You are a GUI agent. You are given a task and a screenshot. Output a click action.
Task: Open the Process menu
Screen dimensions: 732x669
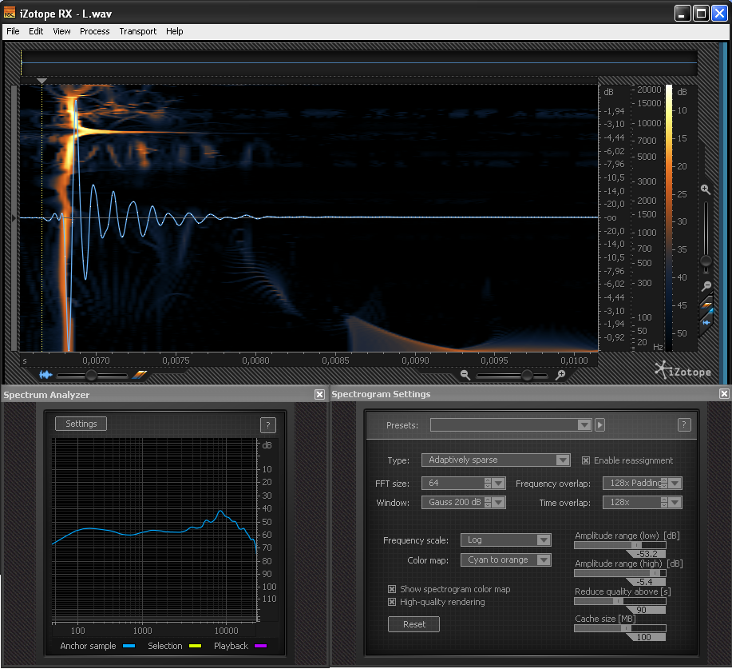pyautogui.click(x=95, y=31)
